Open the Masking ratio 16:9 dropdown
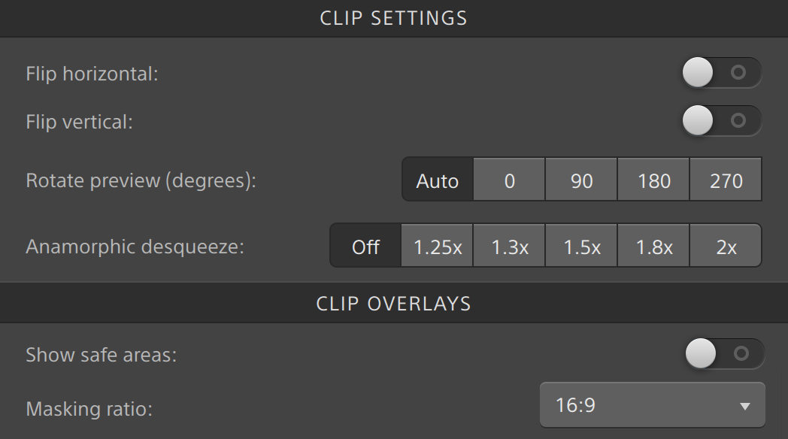 click(652, 405)
